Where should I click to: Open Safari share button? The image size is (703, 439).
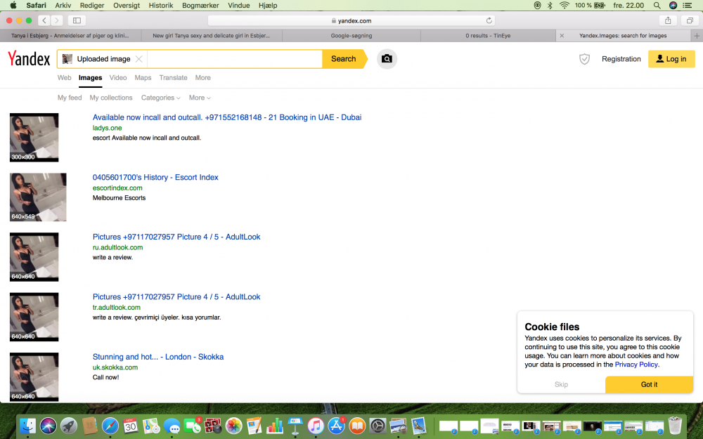click(x=668, y=20)
